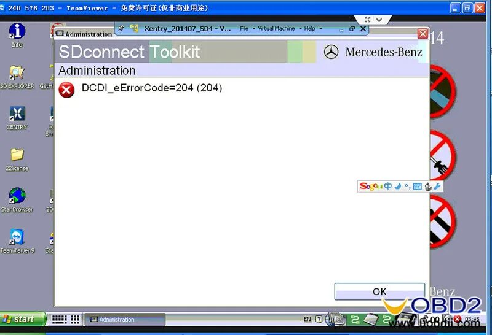Open the Virtual Machine menu
The height and width of the screenshot is (335, 492).
tap(276, 28)
